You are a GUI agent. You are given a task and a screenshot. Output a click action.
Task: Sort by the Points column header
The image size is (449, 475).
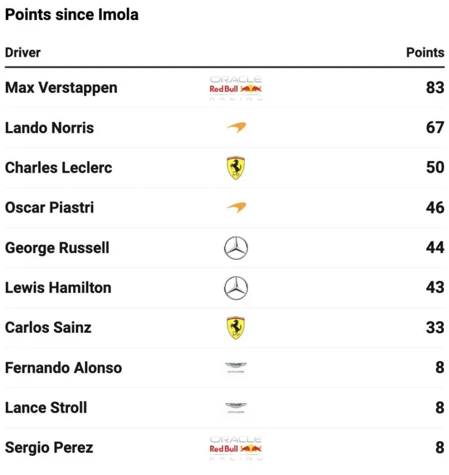click(x=425, y=53)
